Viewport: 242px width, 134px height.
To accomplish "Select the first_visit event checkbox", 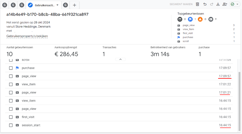I will pos(11,117).
